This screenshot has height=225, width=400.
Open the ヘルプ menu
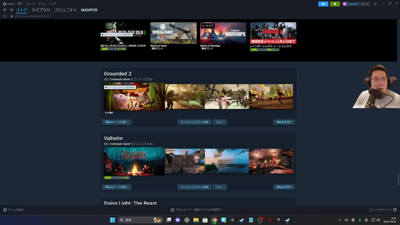tap(52, 4)
